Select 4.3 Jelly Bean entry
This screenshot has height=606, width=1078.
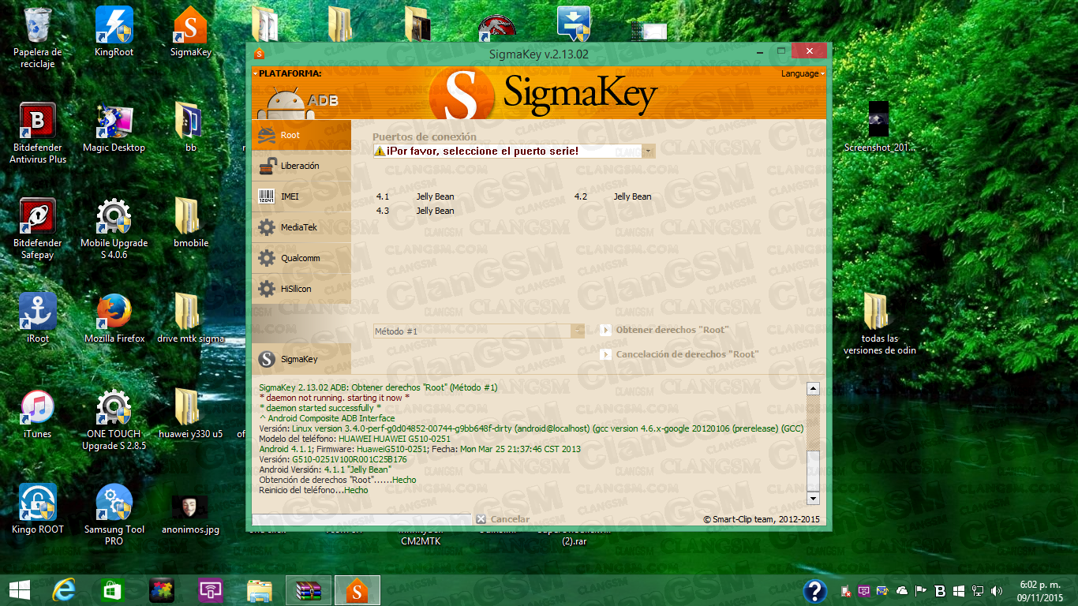(415, 211)
